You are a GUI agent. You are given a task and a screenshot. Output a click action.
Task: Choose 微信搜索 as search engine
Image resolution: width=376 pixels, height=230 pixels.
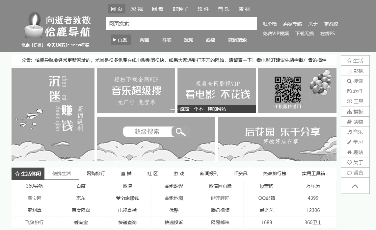pyautogui.click(x=237, y=40)
